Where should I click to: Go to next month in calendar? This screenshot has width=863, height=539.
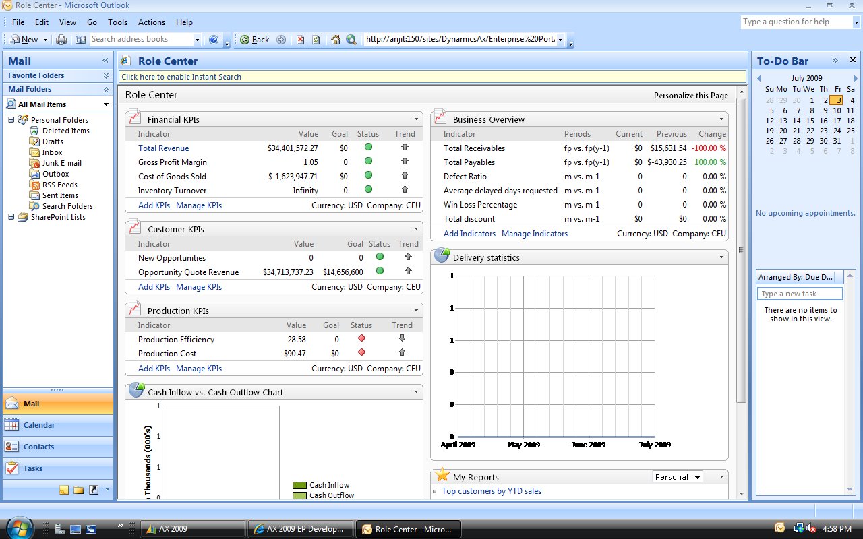(856, 79)
